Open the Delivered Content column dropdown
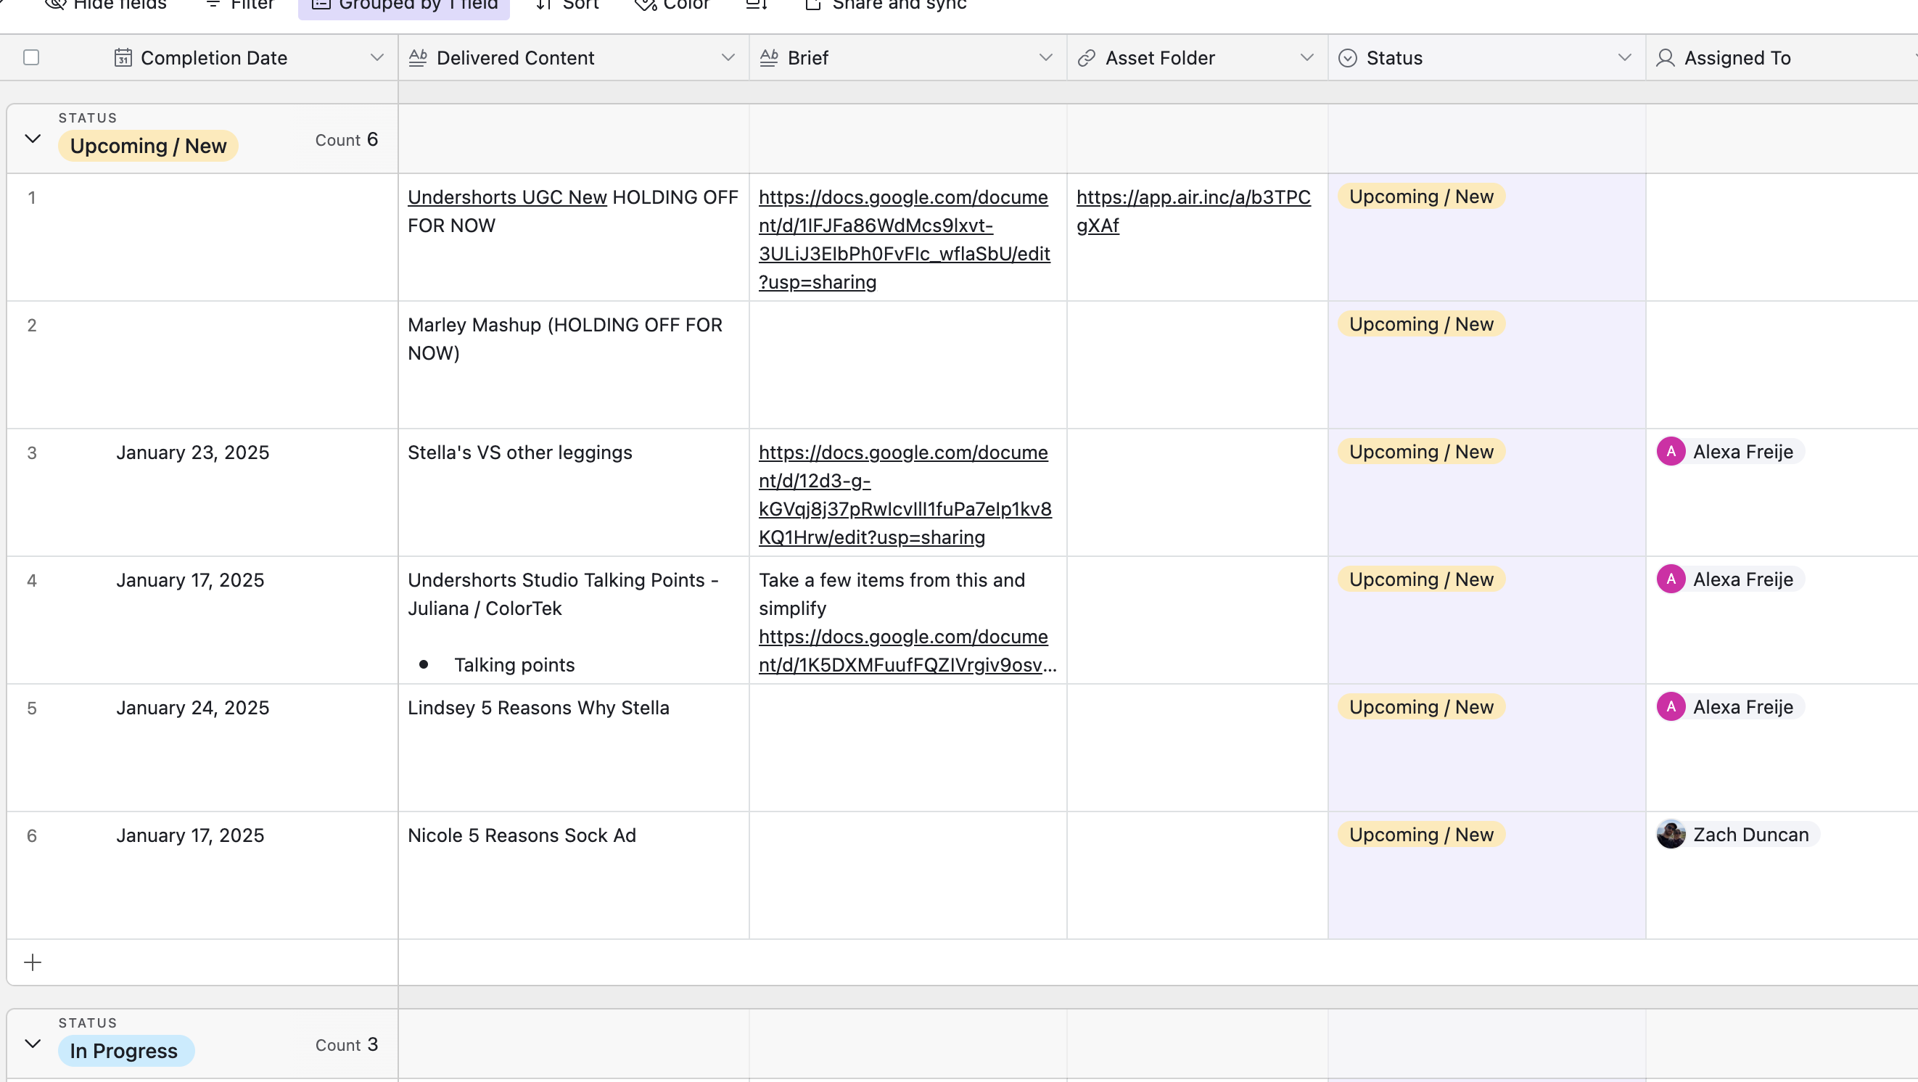 (728, 57)
